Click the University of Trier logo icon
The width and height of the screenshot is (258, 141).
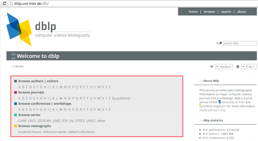[x=219, y=102]
